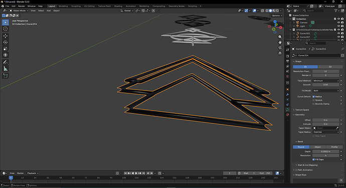The width and height of the screenshot is (346, 188).
Task: Select the Scale tool
Action: [6, 49]
